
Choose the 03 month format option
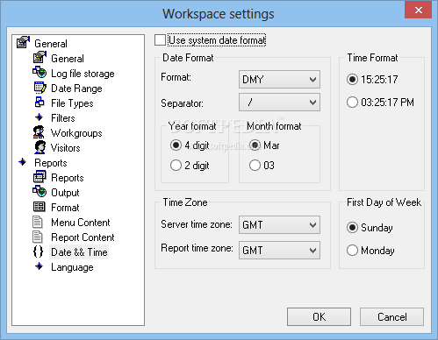point(255,166)
